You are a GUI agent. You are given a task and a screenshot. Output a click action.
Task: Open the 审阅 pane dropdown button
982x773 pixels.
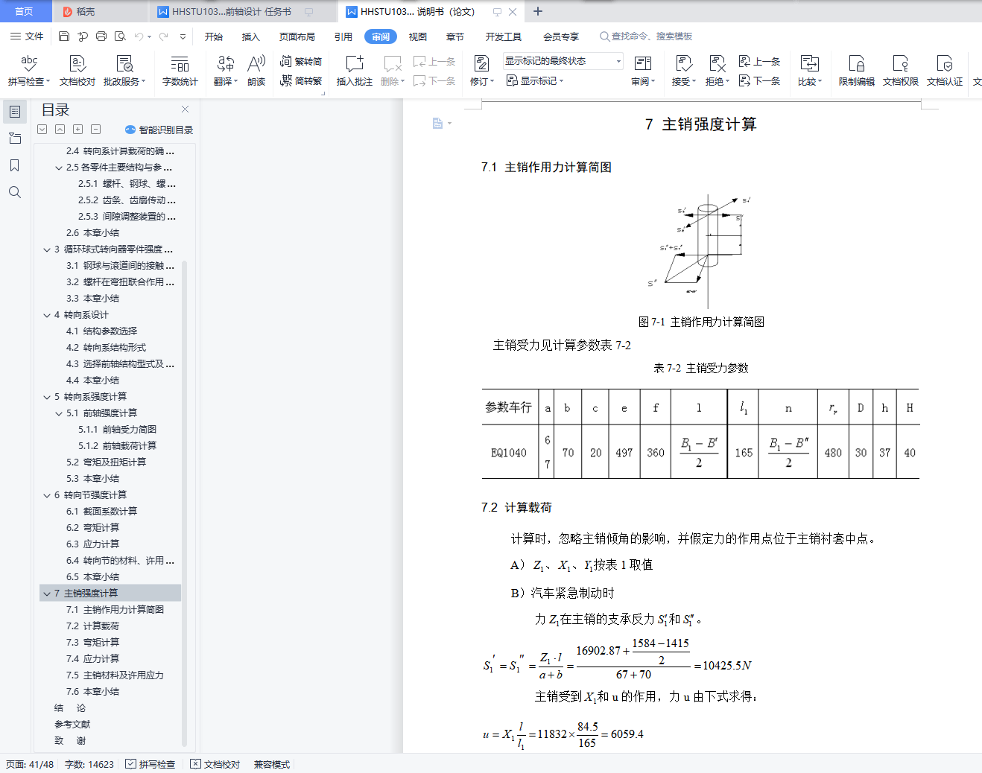(643, 71)
